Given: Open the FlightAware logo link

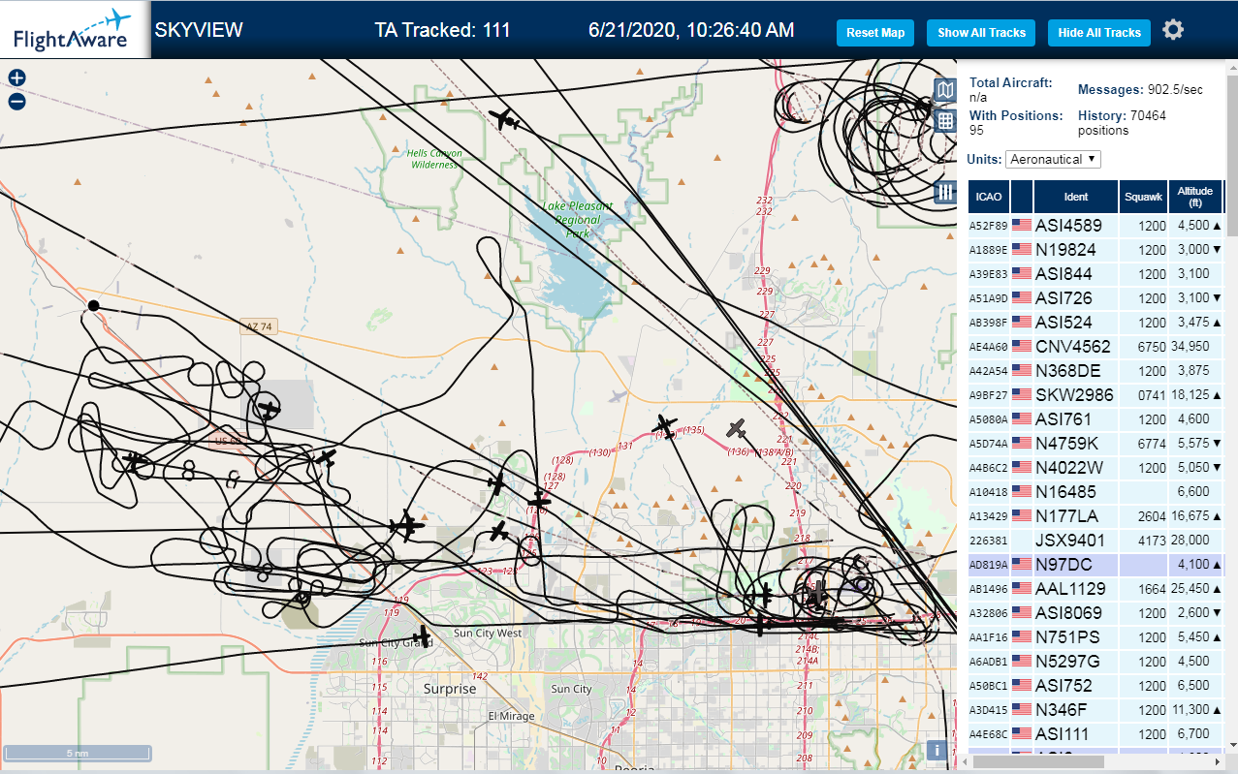Looking at the screenshot, I should tap(74, 30).
